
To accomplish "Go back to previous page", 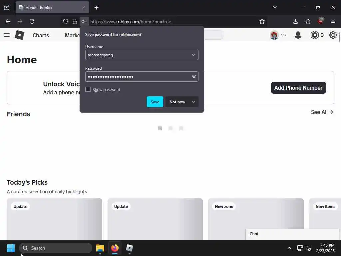I will 8,21.
